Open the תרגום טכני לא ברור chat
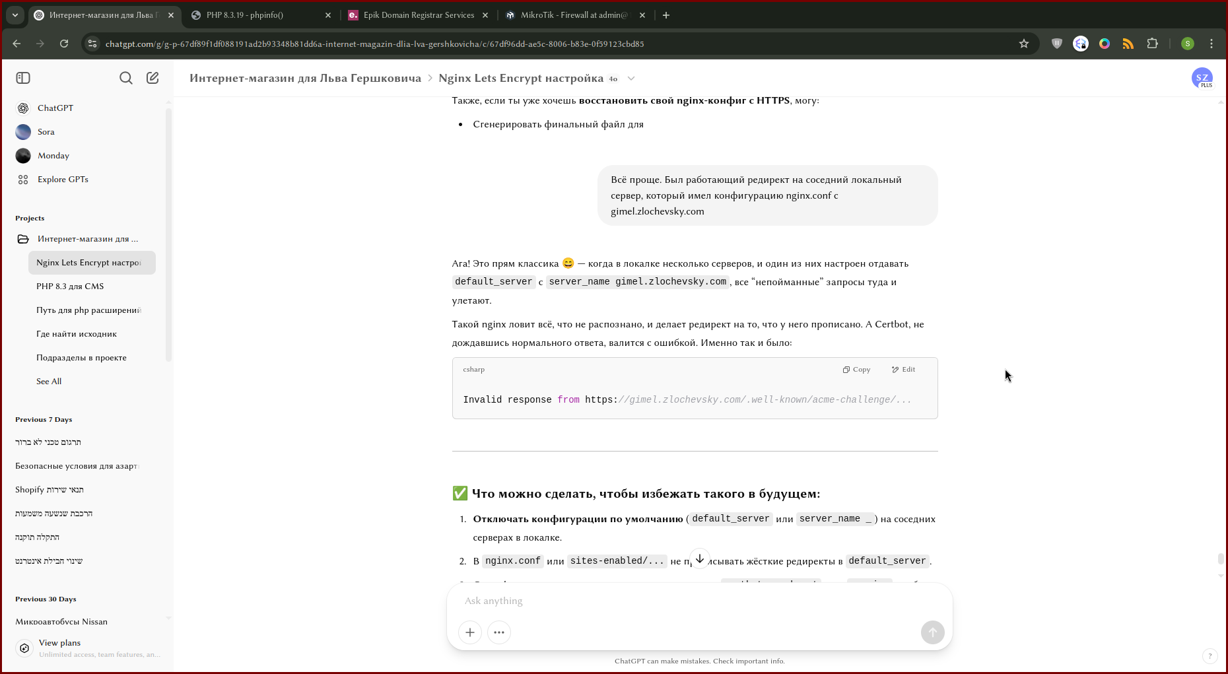The image size is (1228, 674). click(48, 442)
